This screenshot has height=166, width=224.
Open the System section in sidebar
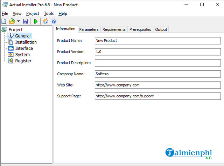tap(22, 55)
